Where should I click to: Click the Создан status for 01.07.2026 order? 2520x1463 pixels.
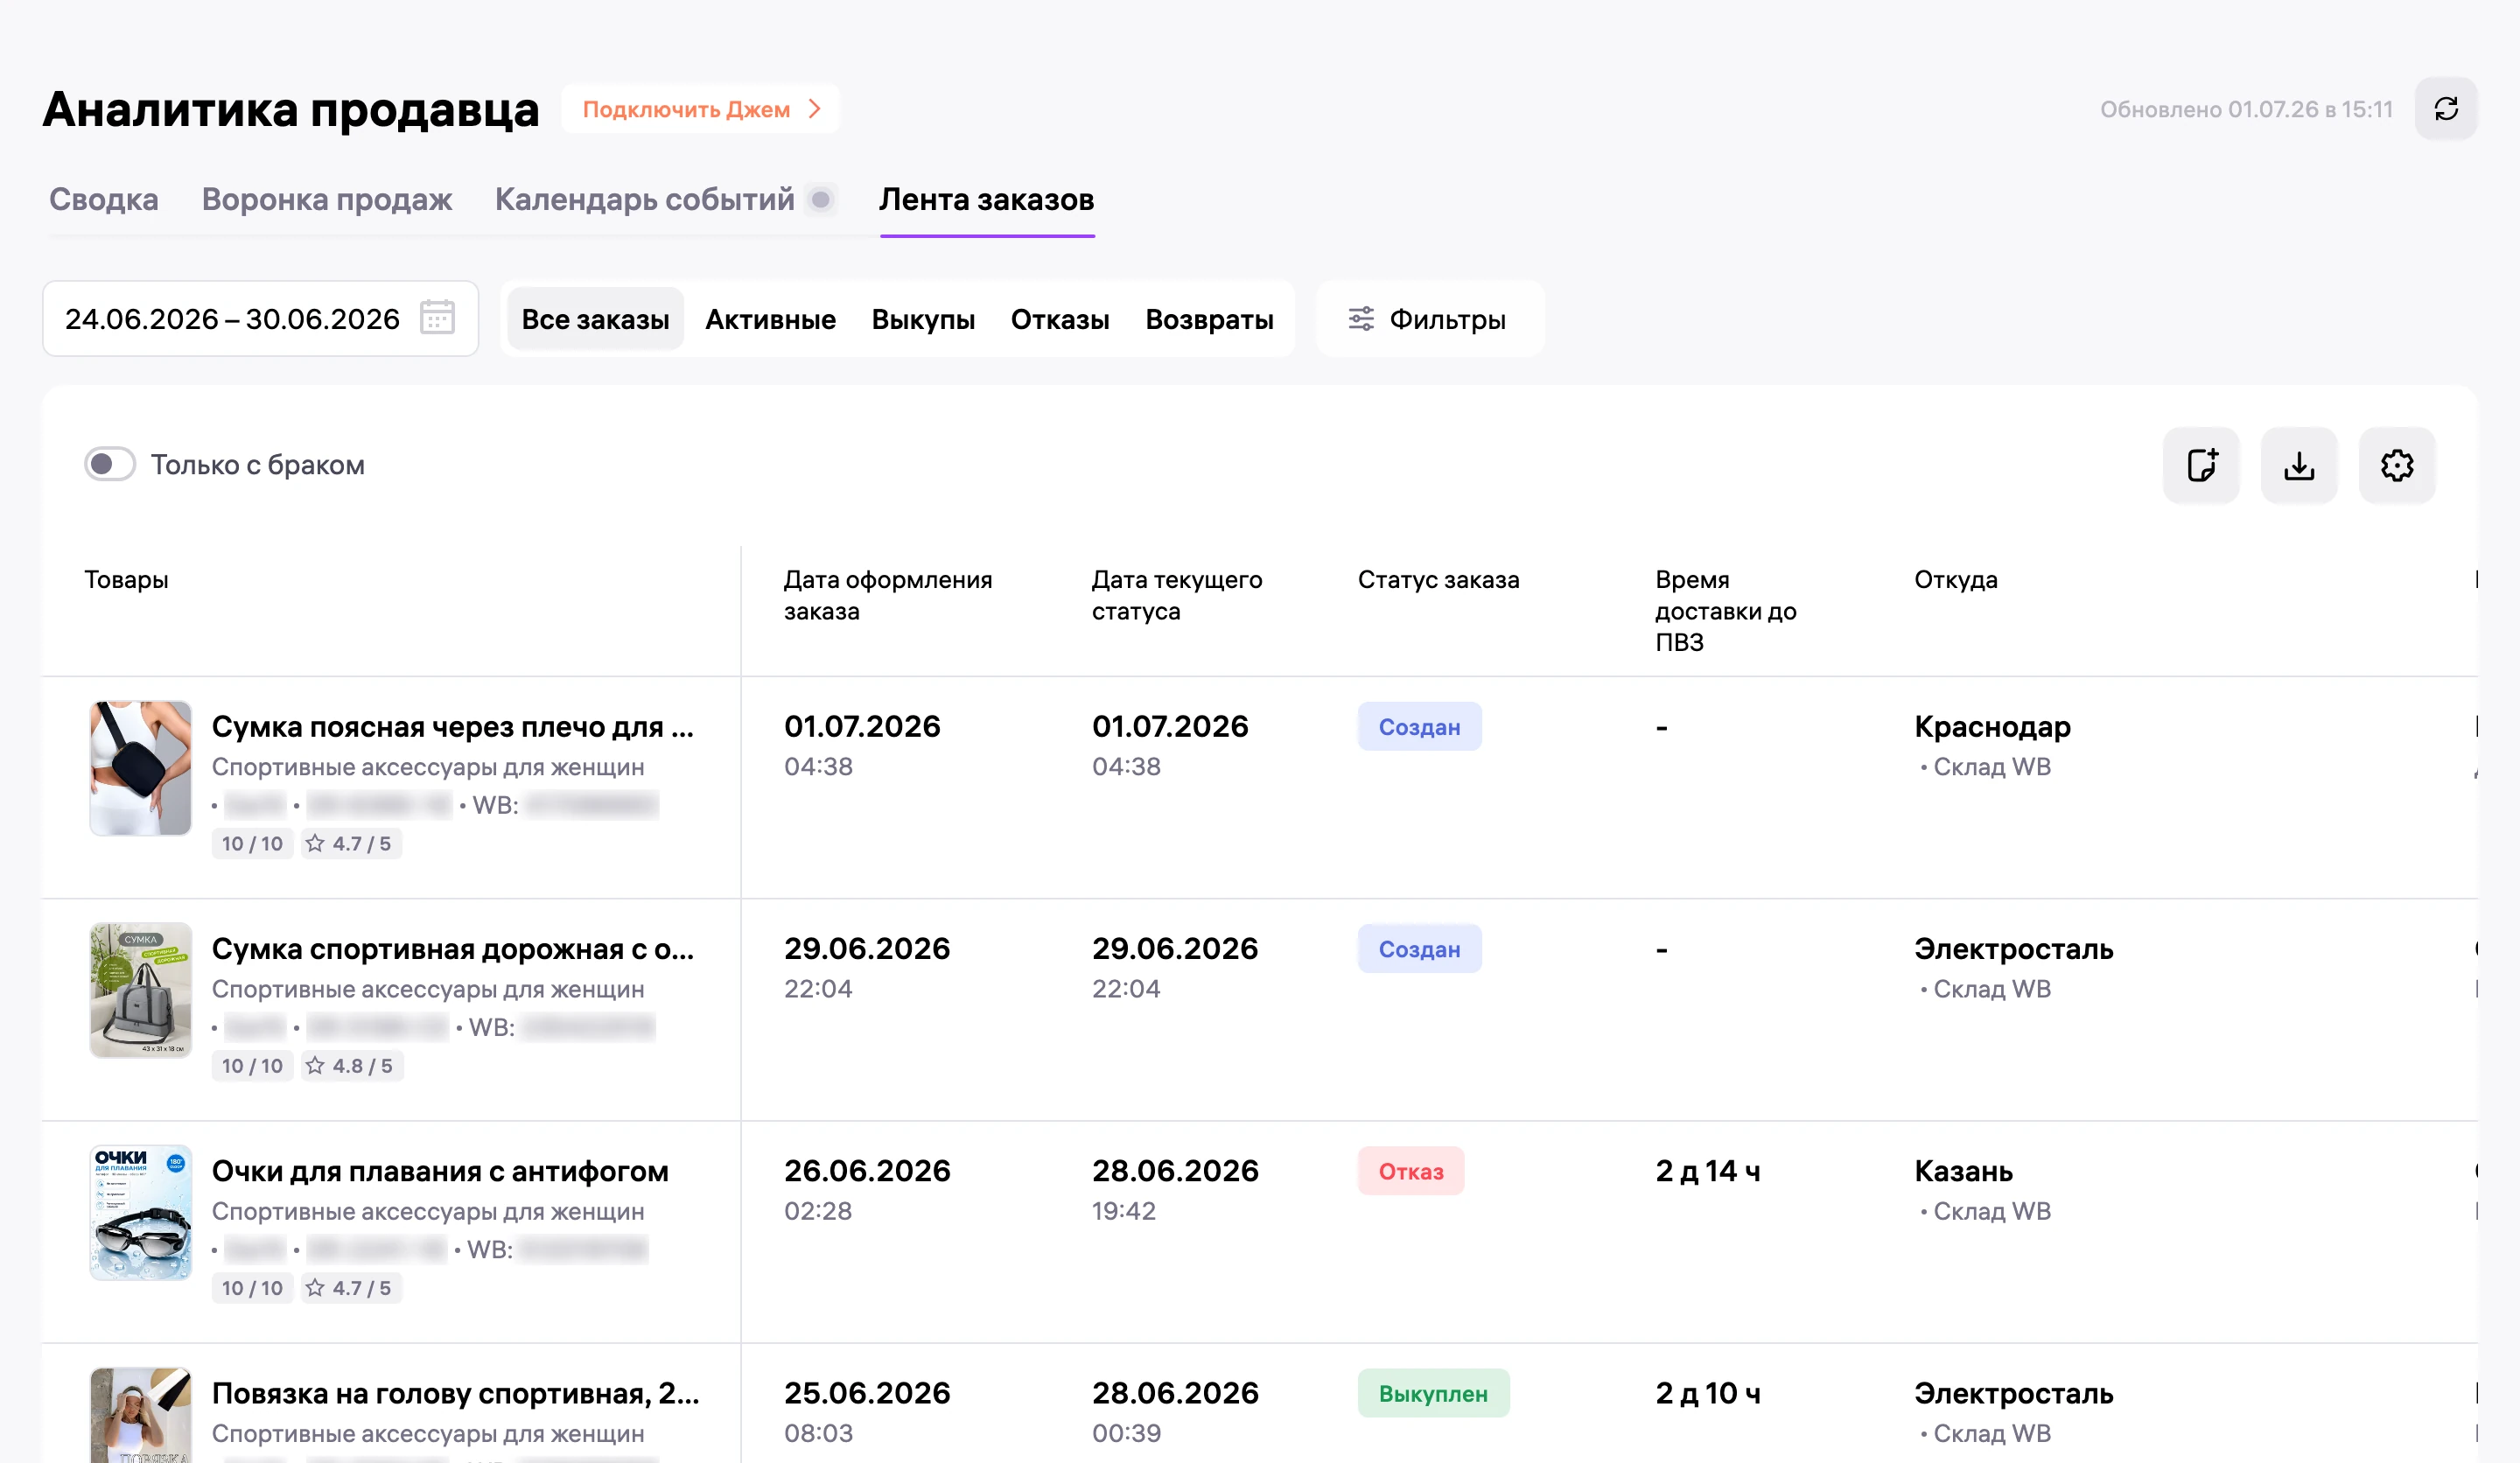pyautogui.click(x=1419, y=727)
